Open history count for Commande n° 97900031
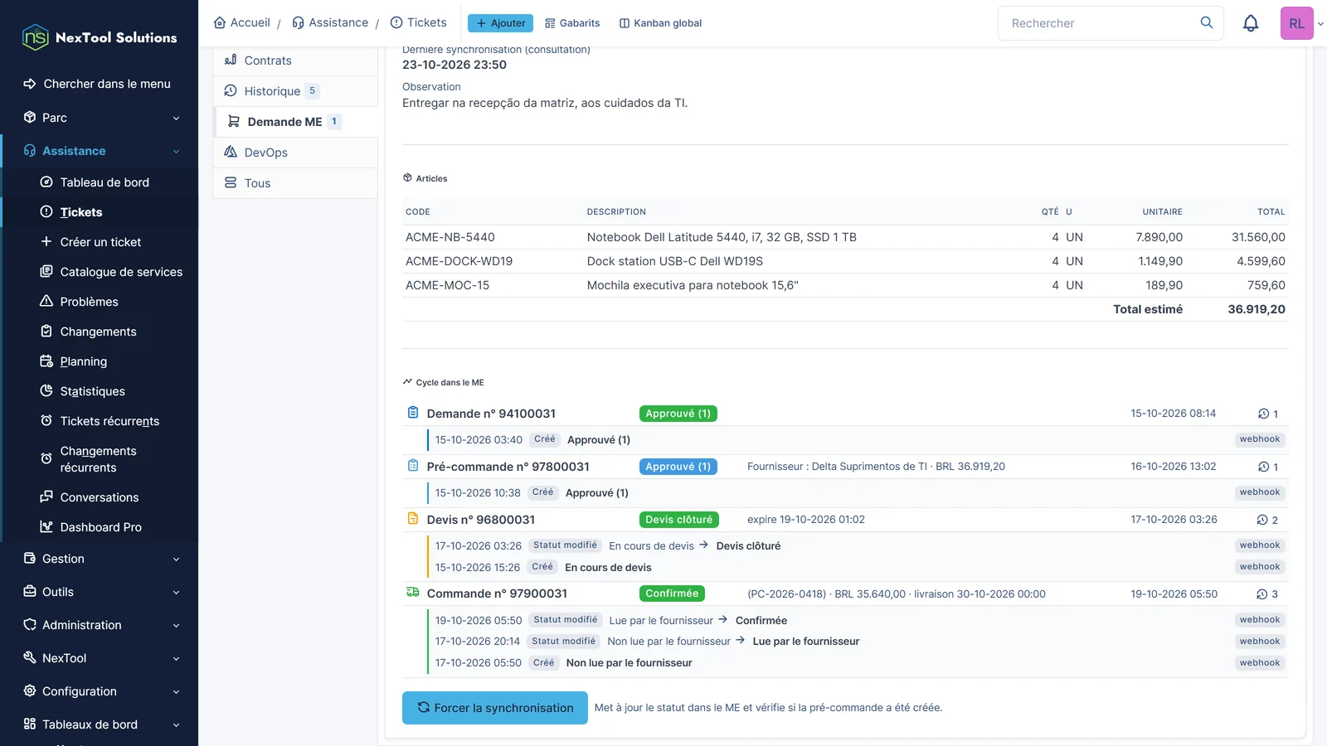The height and width of the screenshot is (746, 1327). coord(1268,593)
